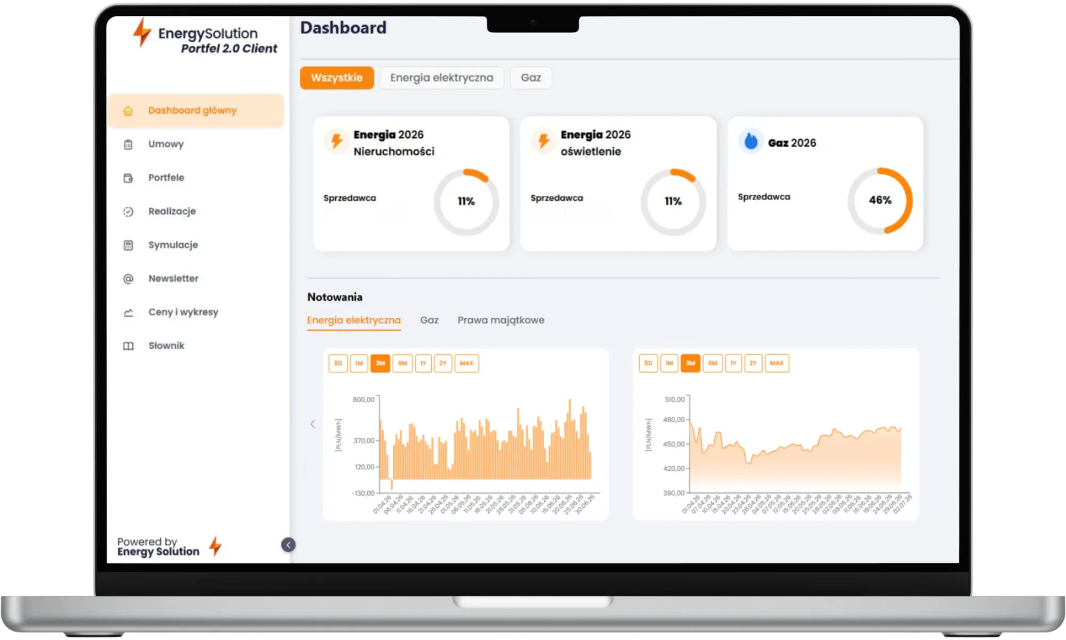Open Umowy clipboard icon in sidebar

tap(128, 145)
